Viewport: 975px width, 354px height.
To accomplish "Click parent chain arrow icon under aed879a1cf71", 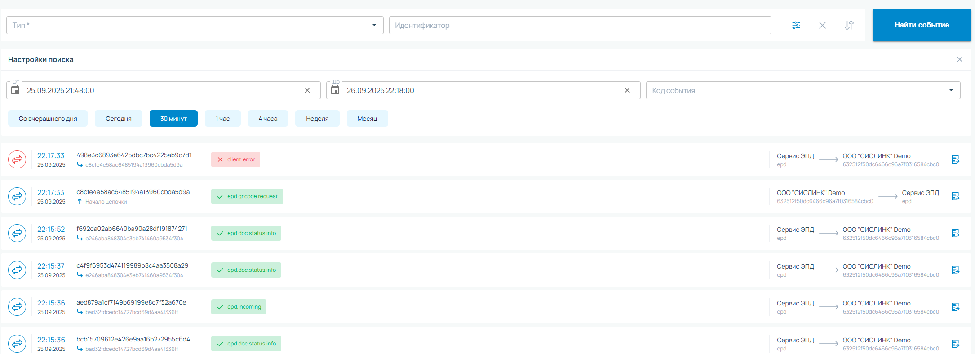I will coord(80,312).
